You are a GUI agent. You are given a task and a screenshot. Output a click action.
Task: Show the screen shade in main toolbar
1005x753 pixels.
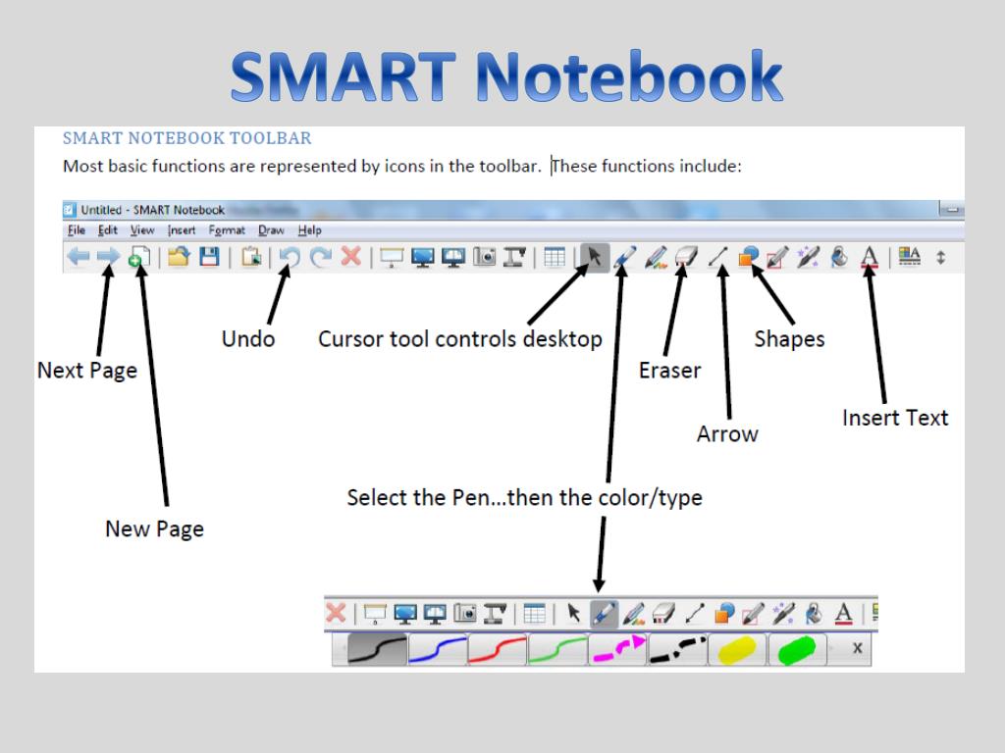click(392, 258)
